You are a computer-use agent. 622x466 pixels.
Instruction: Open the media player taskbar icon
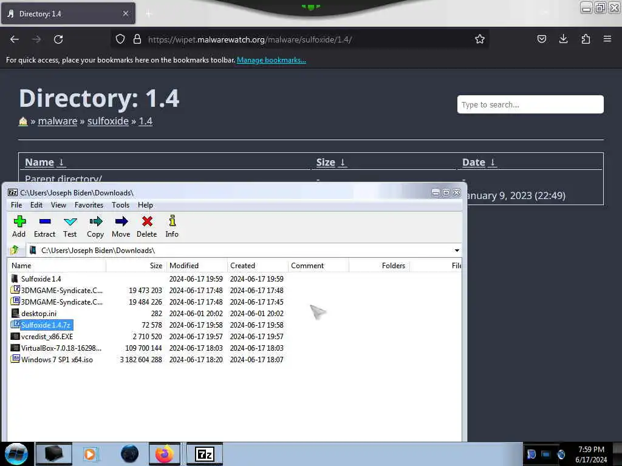pos(90,454)
